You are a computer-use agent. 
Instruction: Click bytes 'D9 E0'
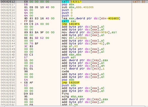pos(28,94)
